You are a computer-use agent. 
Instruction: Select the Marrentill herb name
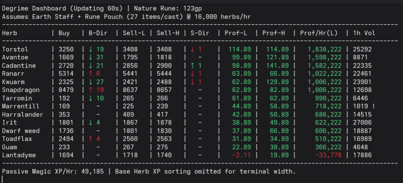point(21,107)
